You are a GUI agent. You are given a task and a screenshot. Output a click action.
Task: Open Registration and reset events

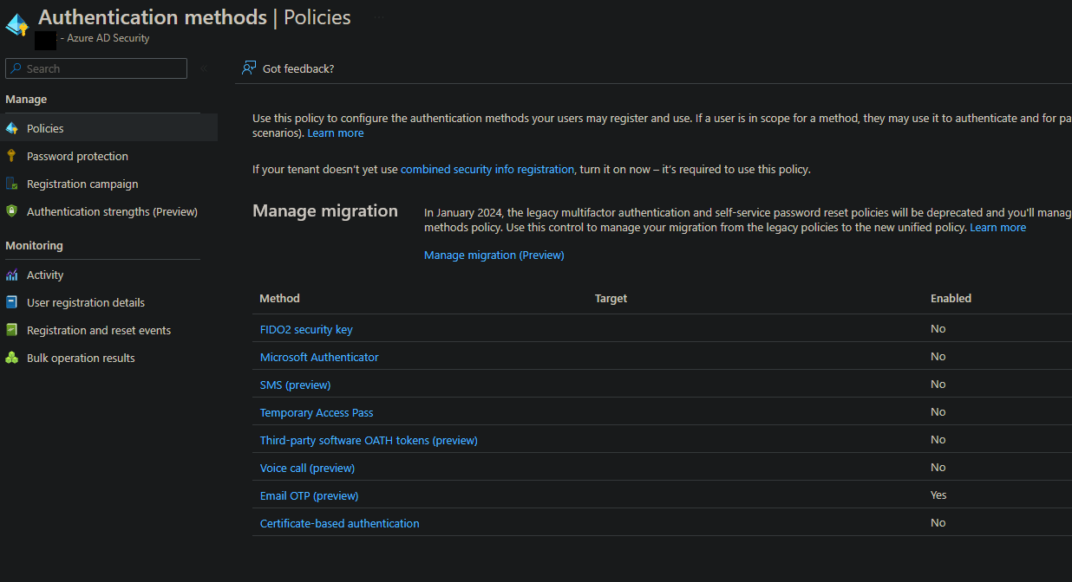point(99,330)
